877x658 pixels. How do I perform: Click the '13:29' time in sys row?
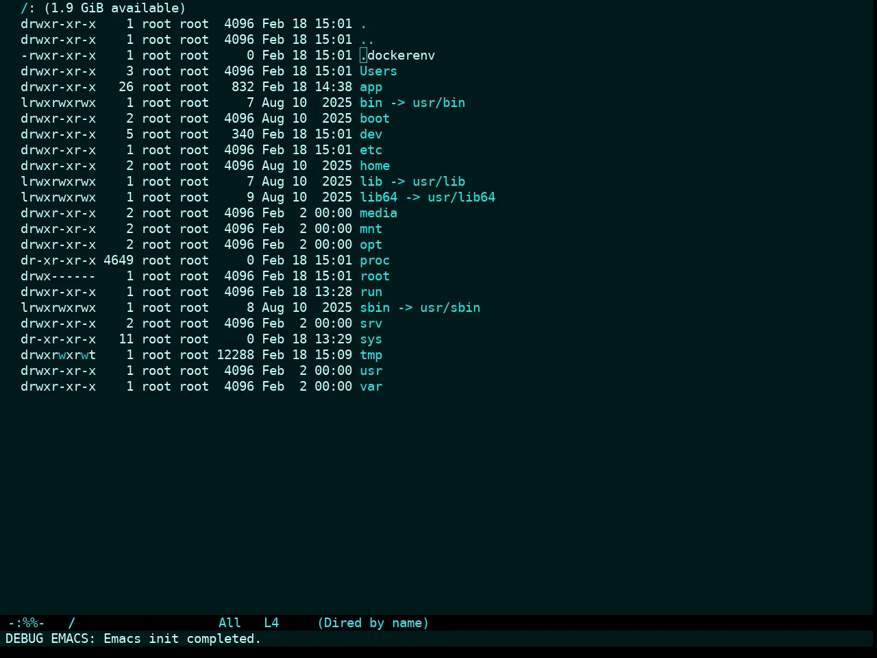point(333,339)
